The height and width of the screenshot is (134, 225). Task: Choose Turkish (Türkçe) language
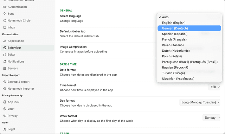pos(189,73)
